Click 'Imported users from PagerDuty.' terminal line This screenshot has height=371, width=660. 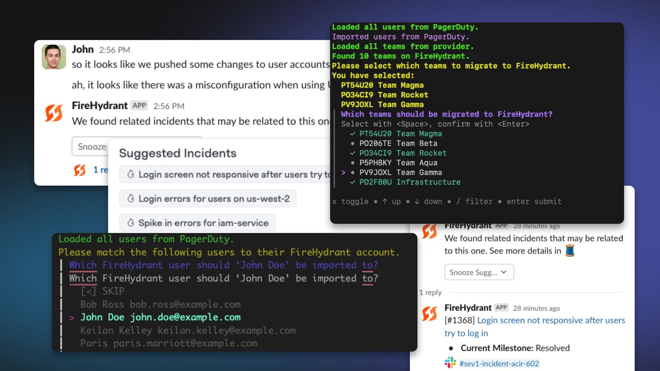point(400,37)
